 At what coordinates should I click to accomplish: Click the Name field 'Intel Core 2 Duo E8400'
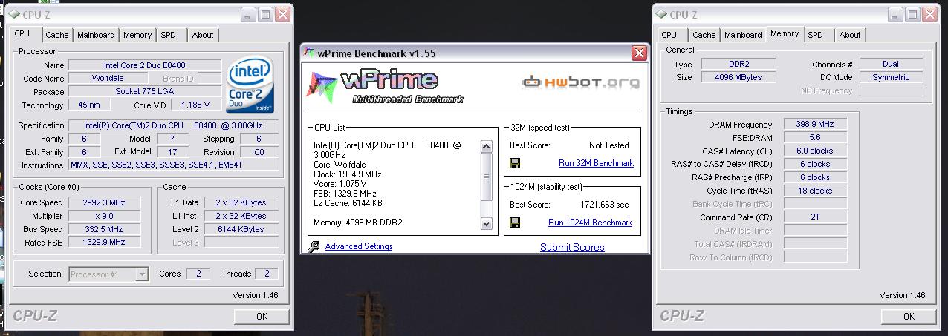coord(145,65)
